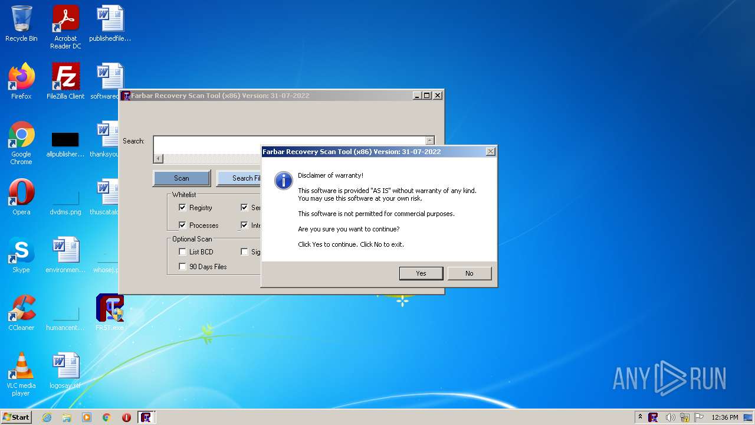755x425 pixels.
Task: Open Chrome from the taskbar
Action: (107, 417)
